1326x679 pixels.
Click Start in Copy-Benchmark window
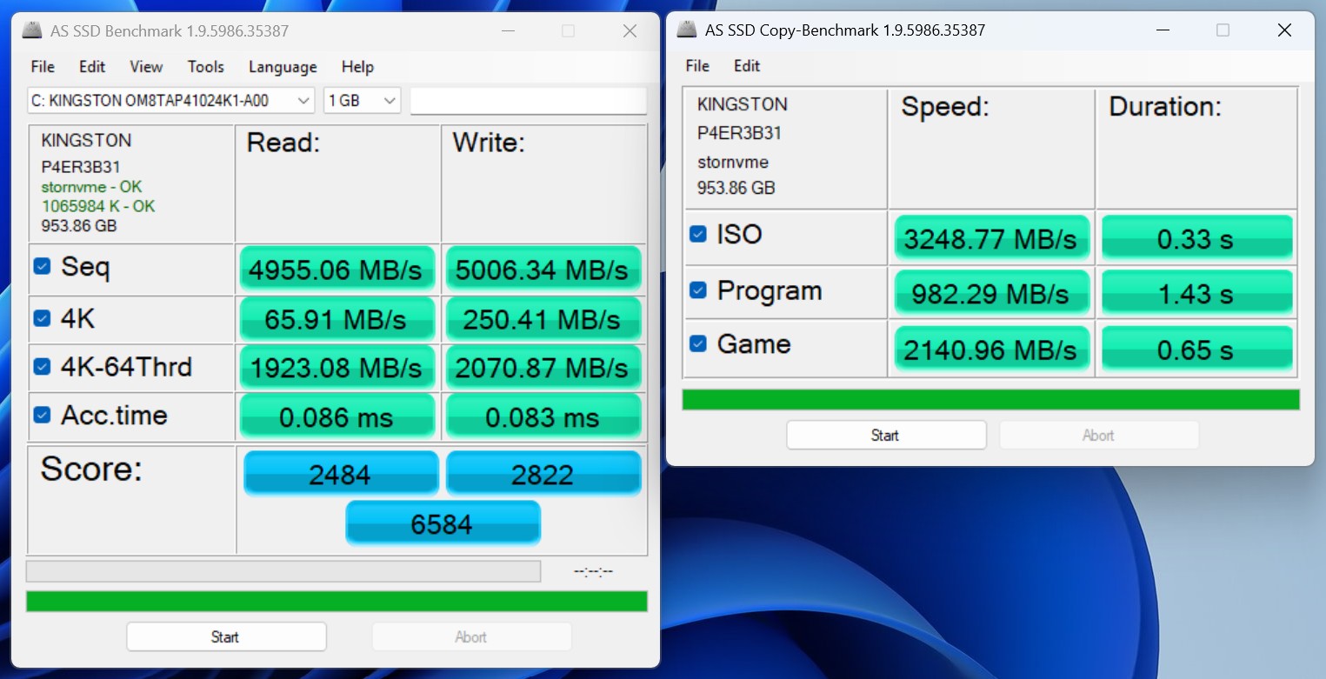886,435
